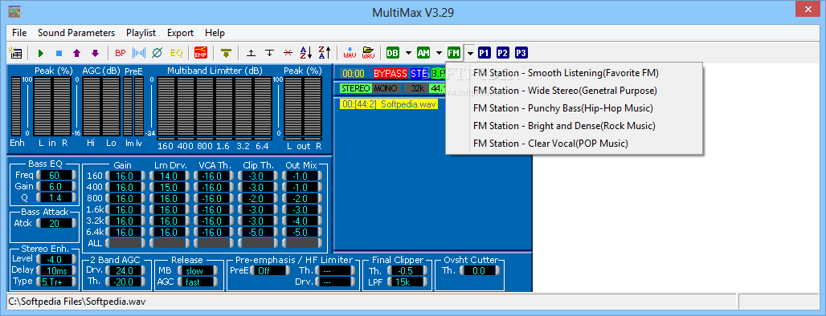Click the Bass EQ Gain value 6.0
This screenshot has width=826, height=316.
(55, 186)
